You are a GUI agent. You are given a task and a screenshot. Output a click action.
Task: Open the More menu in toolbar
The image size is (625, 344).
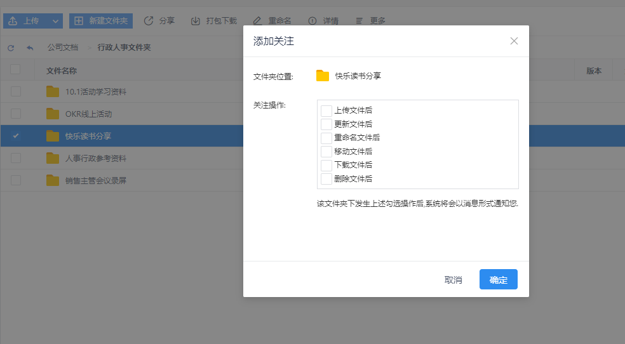371,21
